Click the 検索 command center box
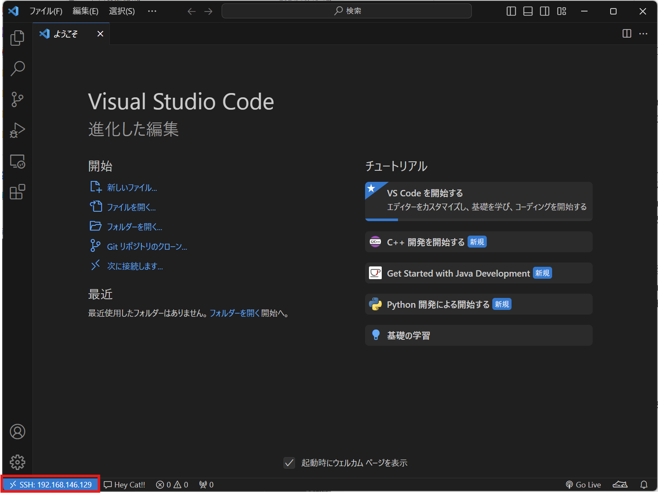This screenshot has height=493, width=658. [x=347, y=11]
